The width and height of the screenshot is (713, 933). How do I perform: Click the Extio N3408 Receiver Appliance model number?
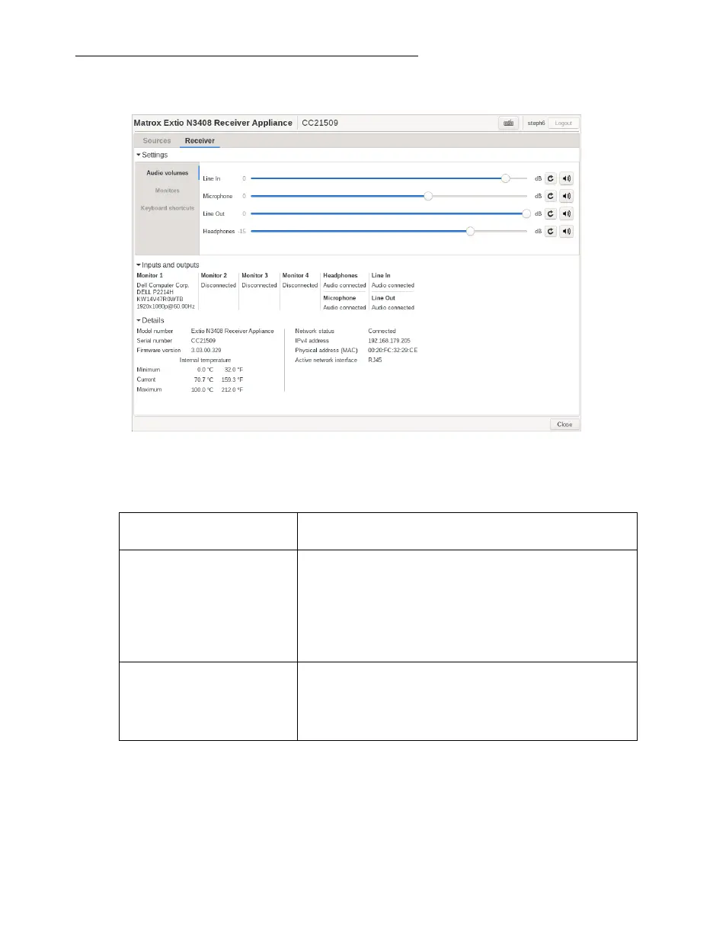[x=232, y=332]
